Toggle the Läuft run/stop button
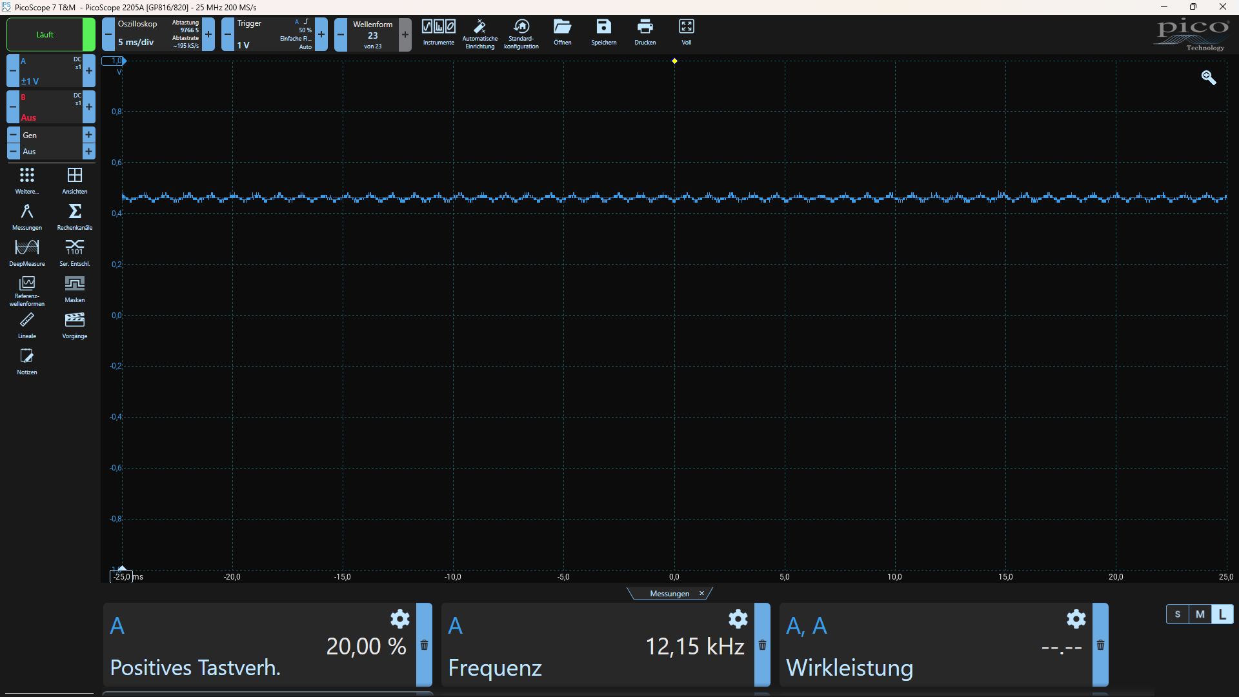This screenshot has width=1239, height=697. coord(45,35)
